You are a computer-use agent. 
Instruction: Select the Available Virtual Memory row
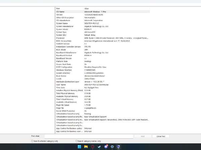coord(103,102)
